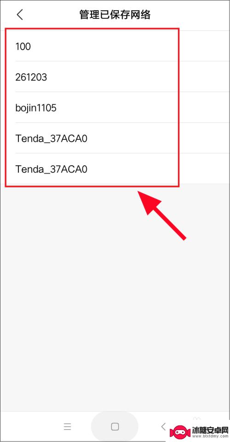Click the www.btxtdmy.com watermark URL
Image resolution: width=230 pixels, height=442 pixels.
tap(209, 436)
